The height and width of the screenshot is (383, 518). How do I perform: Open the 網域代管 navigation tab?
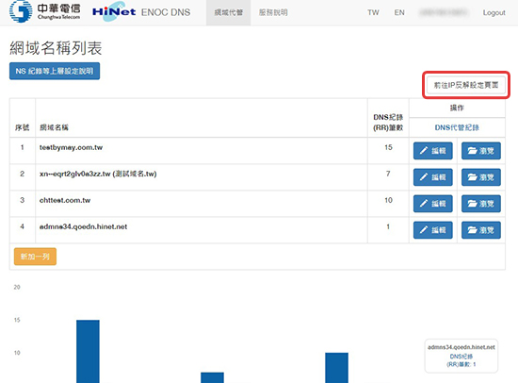[x=229, y=12]
